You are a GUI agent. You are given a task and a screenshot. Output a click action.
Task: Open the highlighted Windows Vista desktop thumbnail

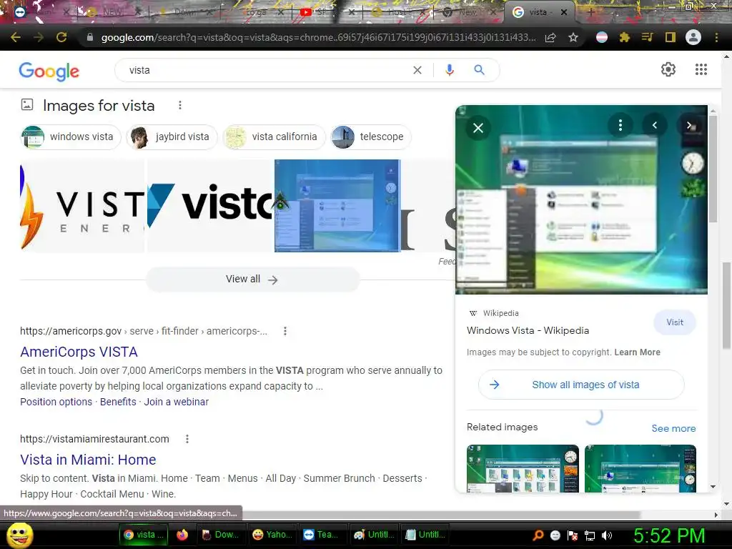point(337,206)
